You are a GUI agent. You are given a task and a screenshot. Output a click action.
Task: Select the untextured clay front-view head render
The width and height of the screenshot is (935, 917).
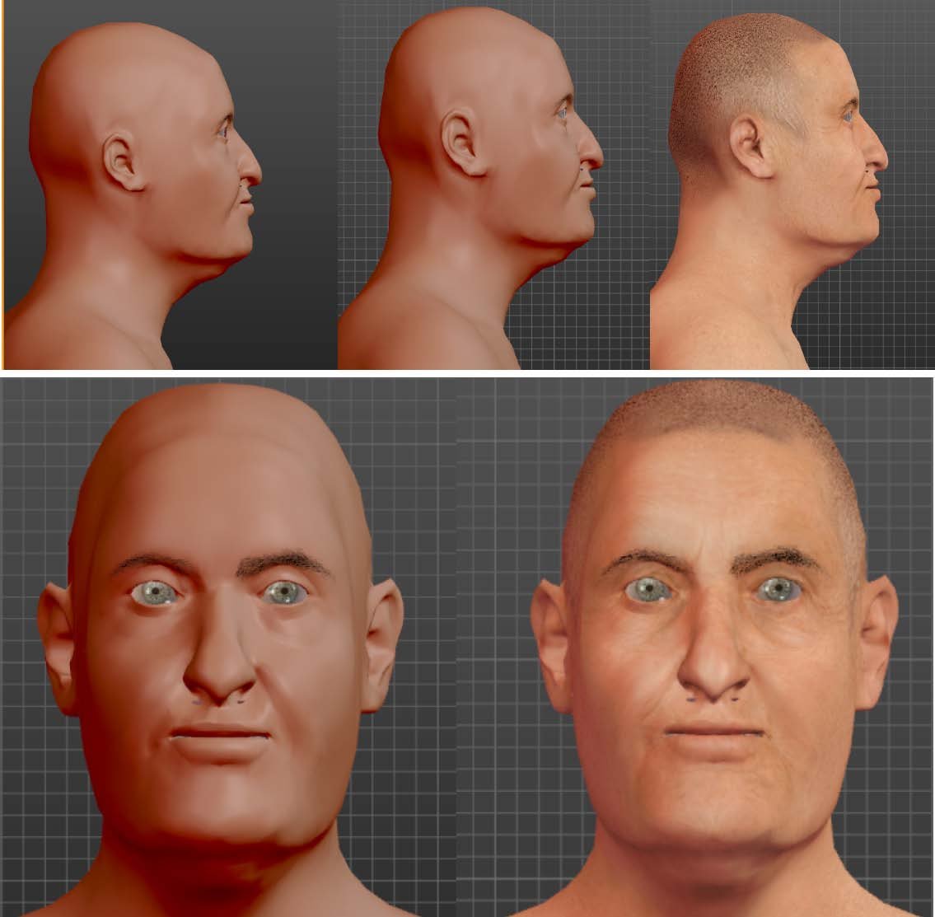(x=228, y=647)
